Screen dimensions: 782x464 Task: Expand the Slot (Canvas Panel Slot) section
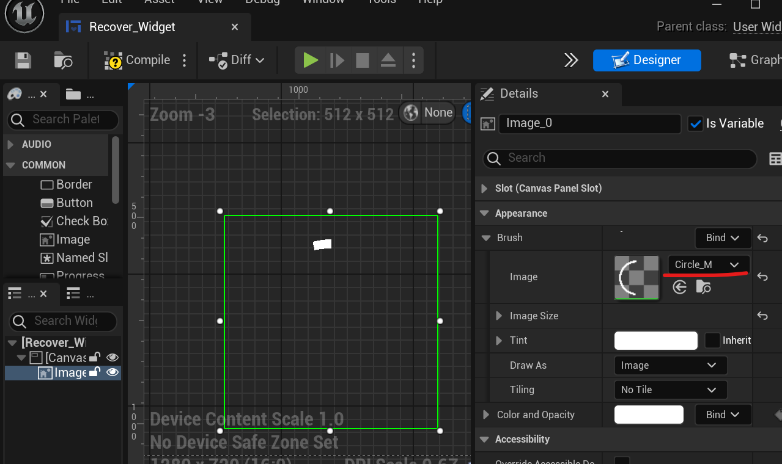[485, 189]
